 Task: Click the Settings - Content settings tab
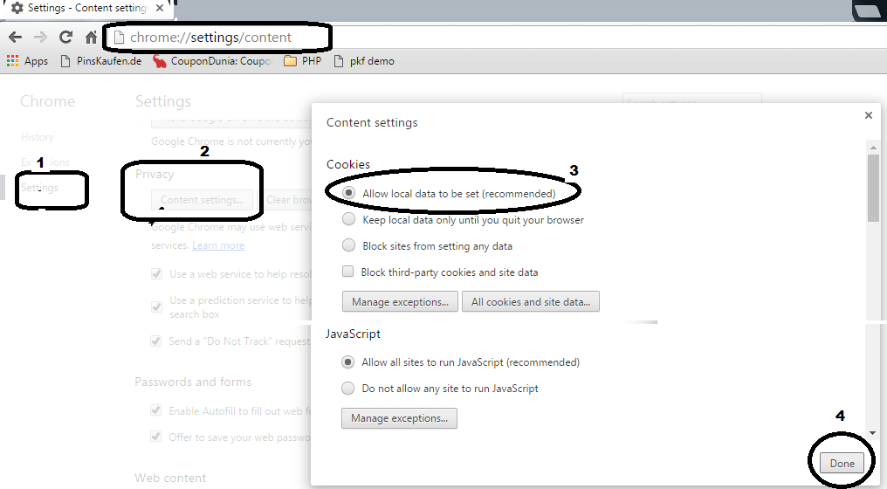pos(86,9)
